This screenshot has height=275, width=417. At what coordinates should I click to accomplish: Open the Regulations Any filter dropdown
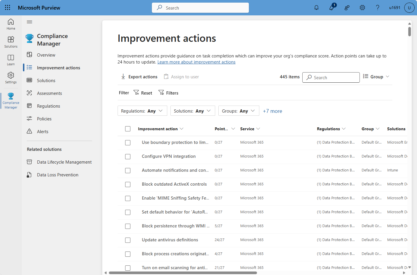(x=142, y=111)
